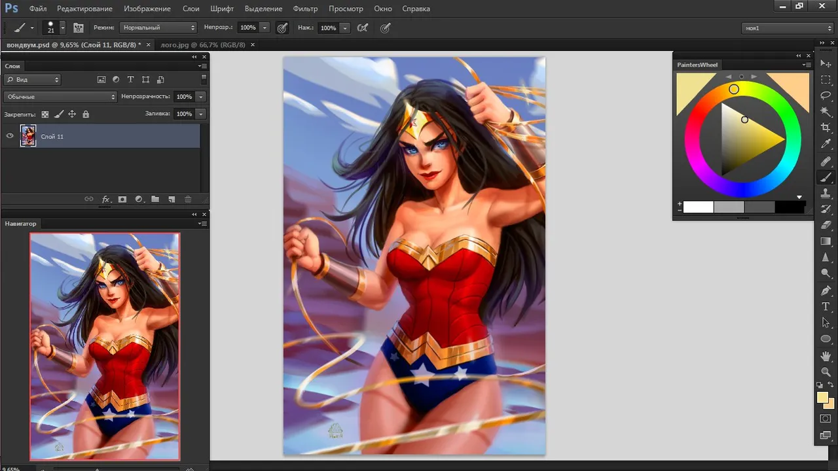Toggle lock position
Image resolution: width=838 pixels, height=471 pixels.
coord(72,114)
